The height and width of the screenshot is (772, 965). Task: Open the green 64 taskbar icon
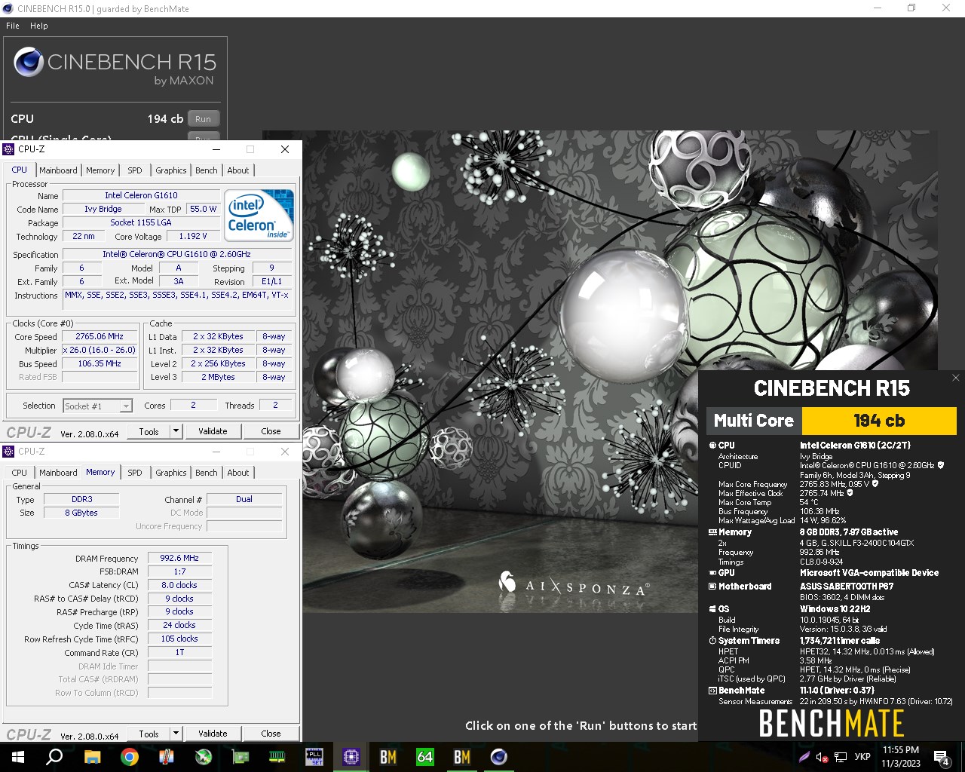point(425,757)
